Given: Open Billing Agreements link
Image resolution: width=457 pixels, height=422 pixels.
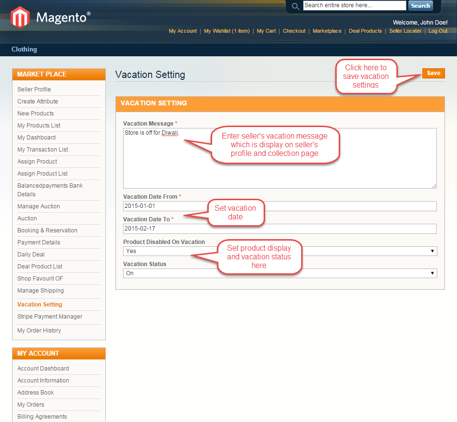Looking at the screenshot, I should [42, 417].
